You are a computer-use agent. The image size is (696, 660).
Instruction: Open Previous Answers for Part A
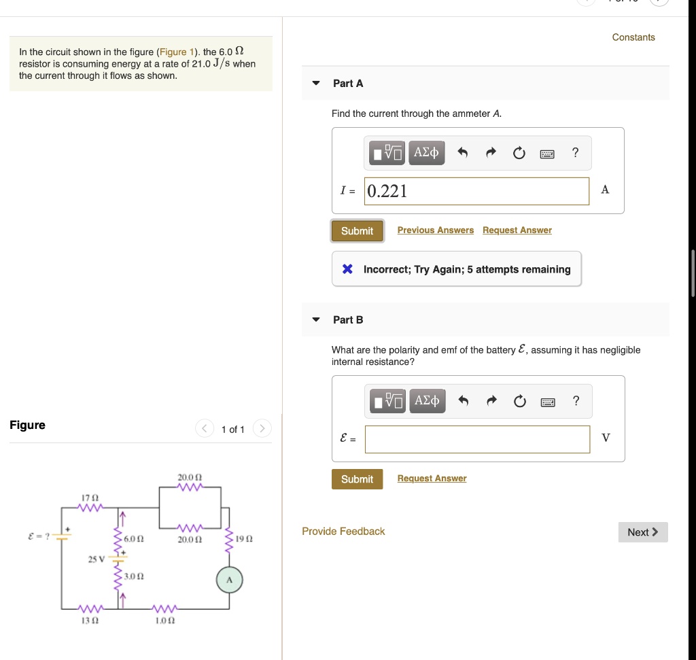coord(435,230)
